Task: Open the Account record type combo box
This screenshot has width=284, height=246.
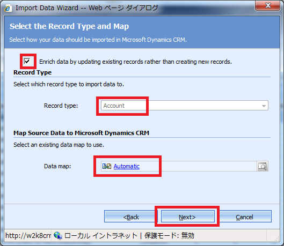Action: (x=185, y=106)
